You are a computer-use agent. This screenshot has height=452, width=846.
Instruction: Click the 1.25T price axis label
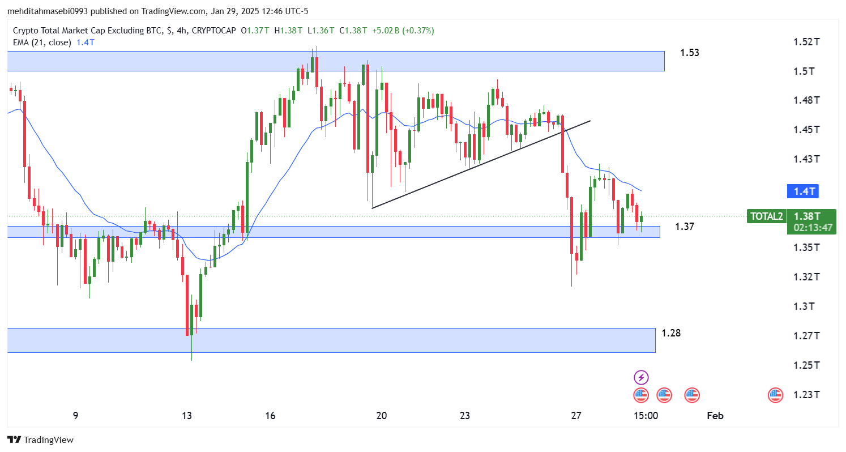tap(806, 365)
